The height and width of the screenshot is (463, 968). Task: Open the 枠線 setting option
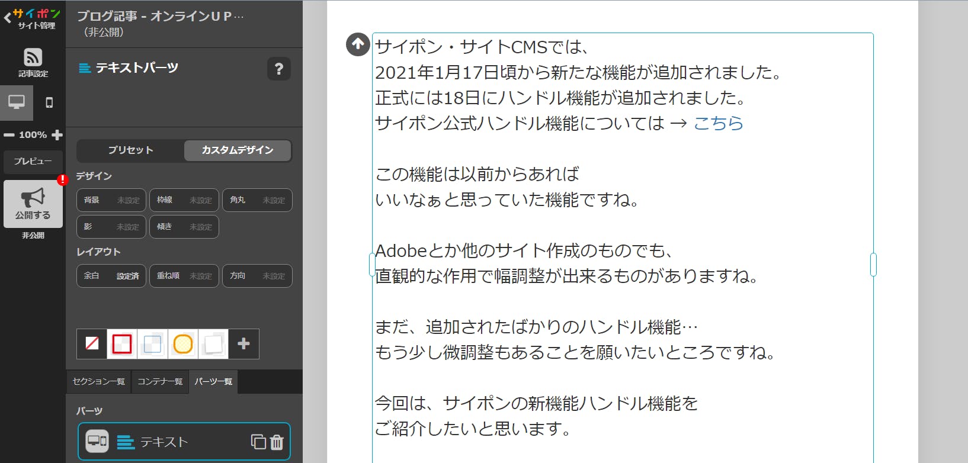tap(184, 200)
